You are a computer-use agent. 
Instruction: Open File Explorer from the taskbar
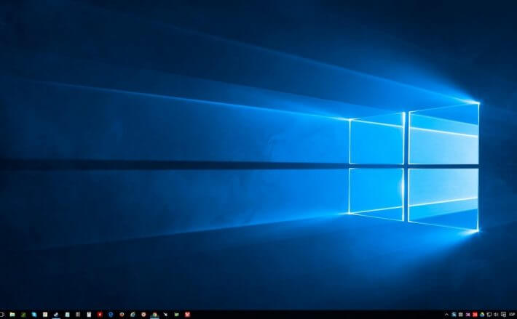12,315
